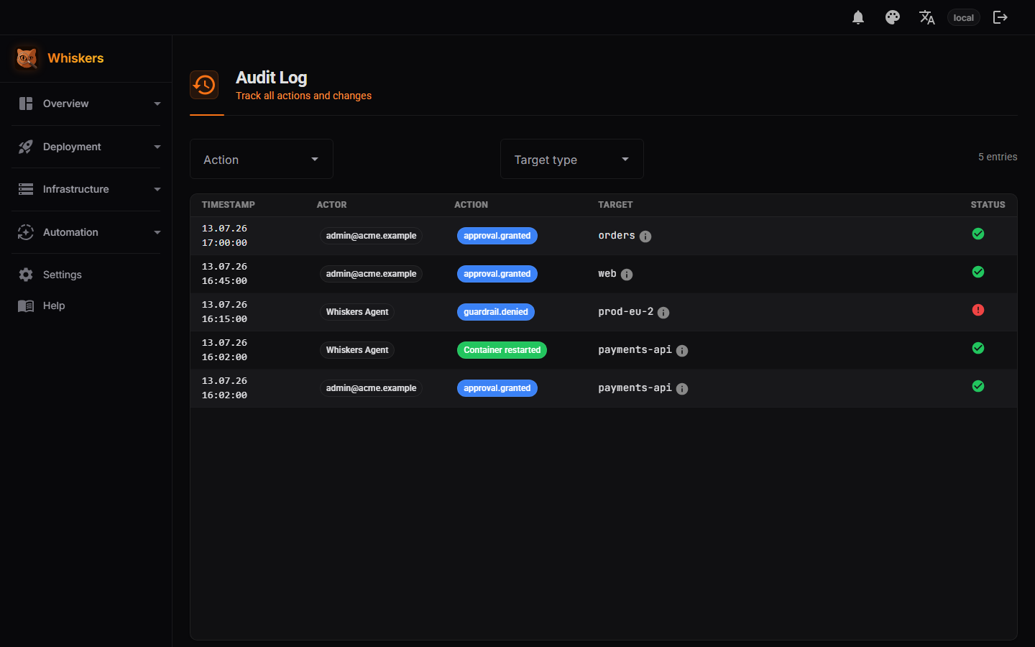Click info icon next to prod-eu-2
Screen dimensions: 1035x647
click(x=663, y=313)
